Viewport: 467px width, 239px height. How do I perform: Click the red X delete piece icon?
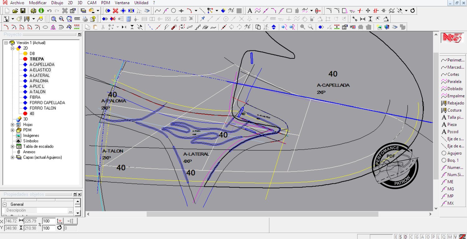pos(115,11)
